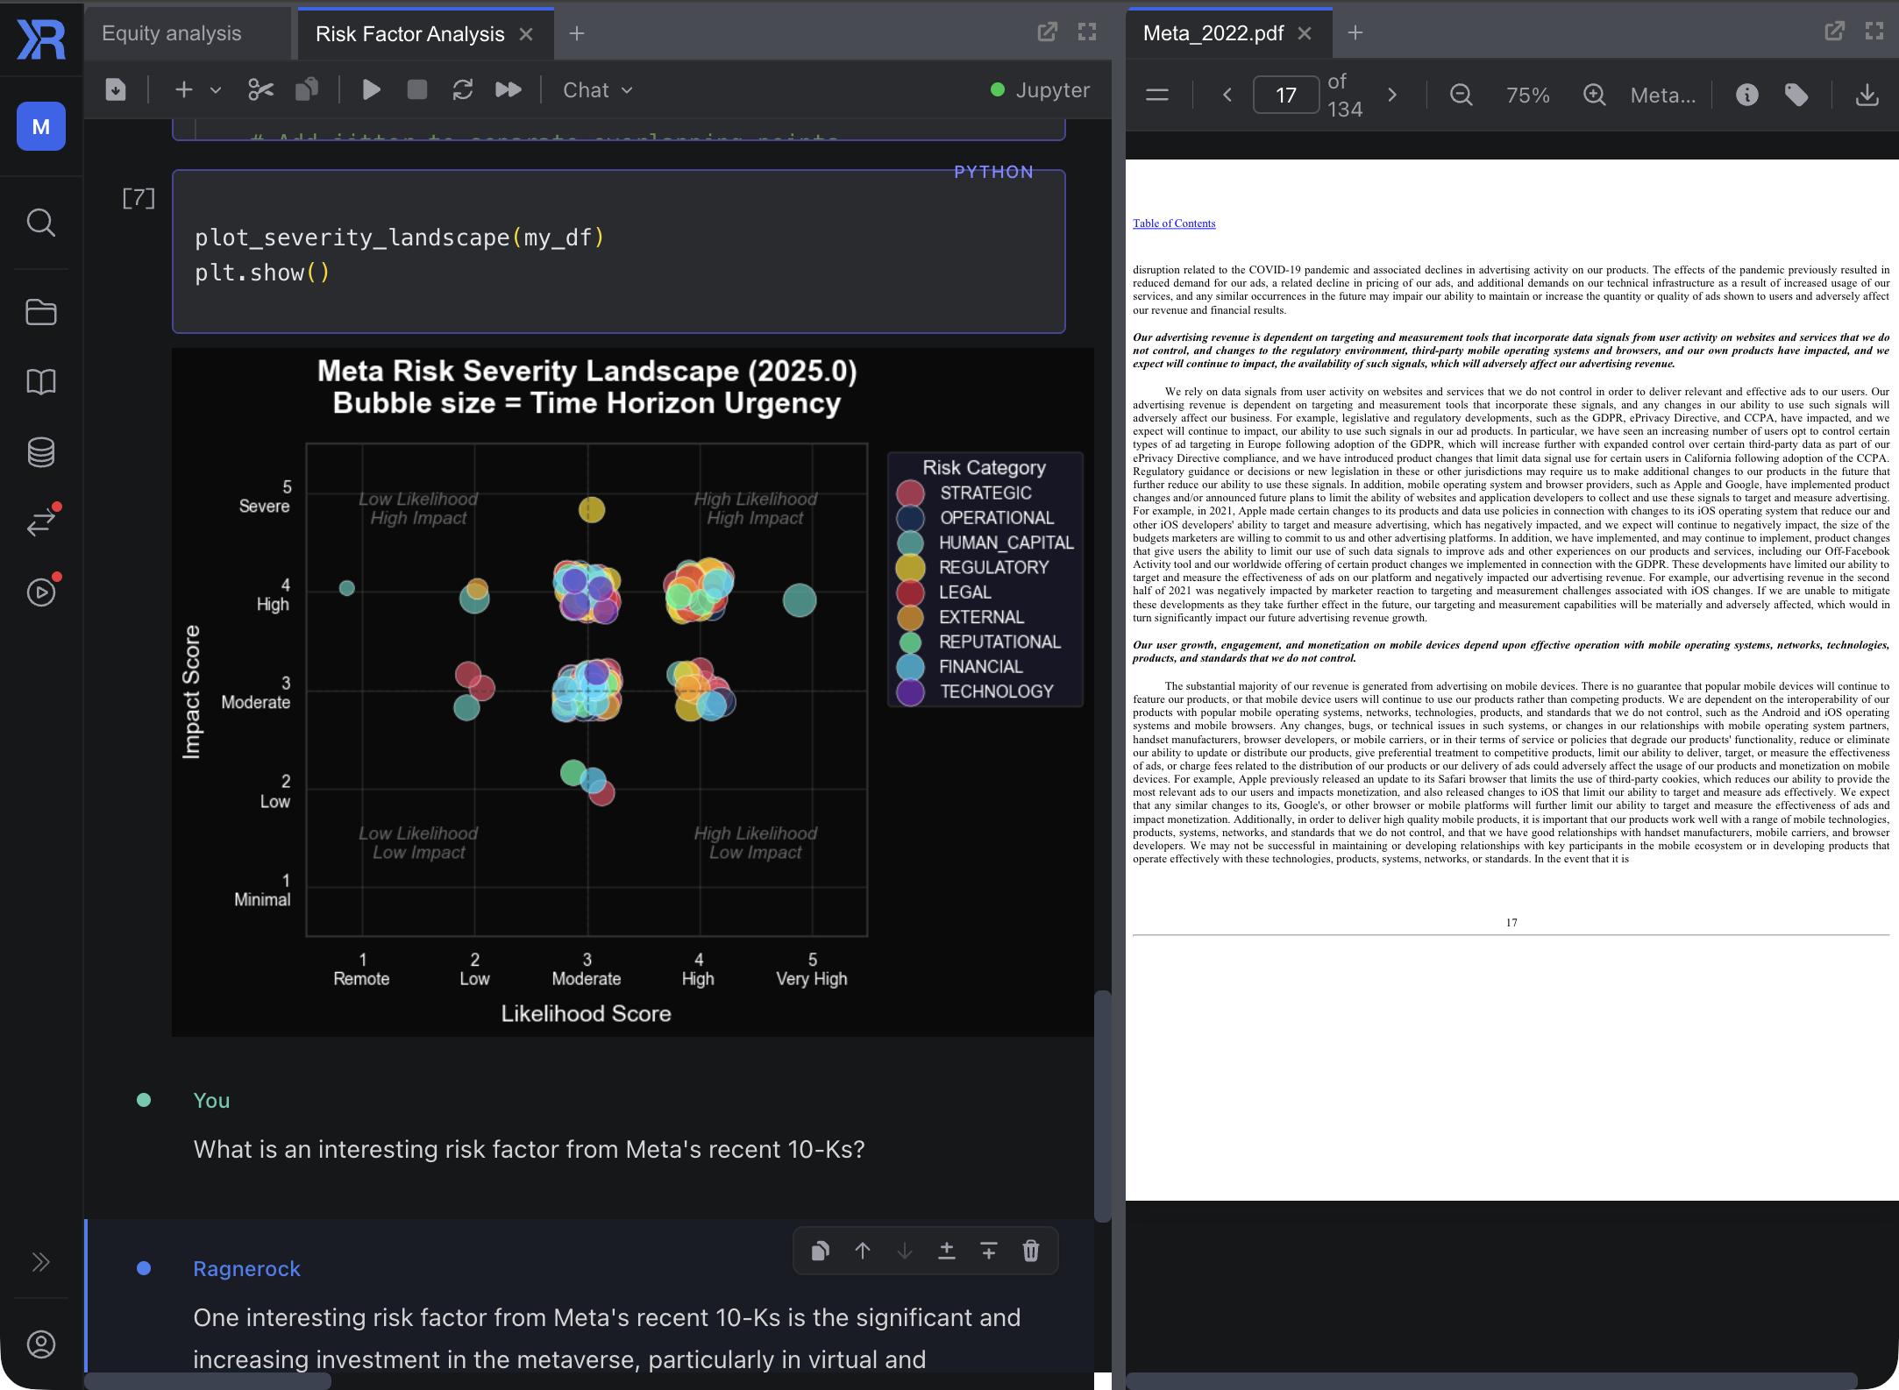Click the PDF page number input field
This screenshot has height=1390, width=1899.
(1285, 95)
